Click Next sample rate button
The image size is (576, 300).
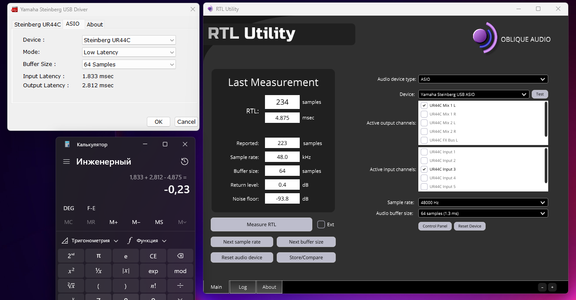(242, 242)
